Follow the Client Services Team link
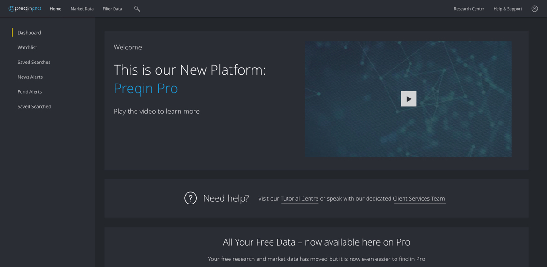 (419, 198)
